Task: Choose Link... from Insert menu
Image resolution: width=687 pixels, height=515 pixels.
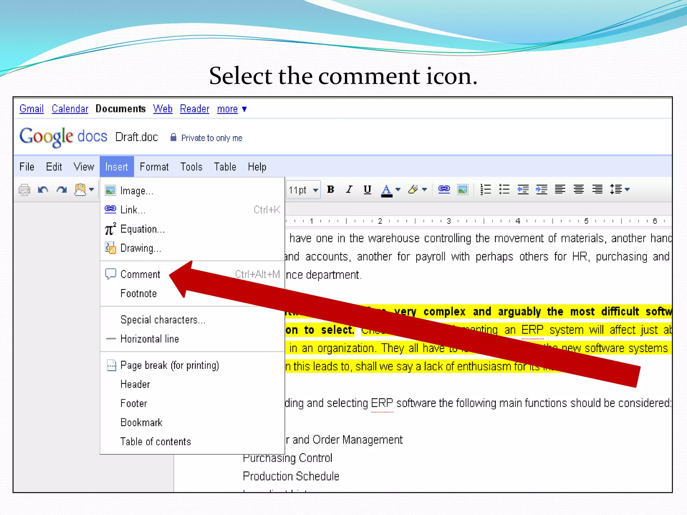Action: coord(192,210)
